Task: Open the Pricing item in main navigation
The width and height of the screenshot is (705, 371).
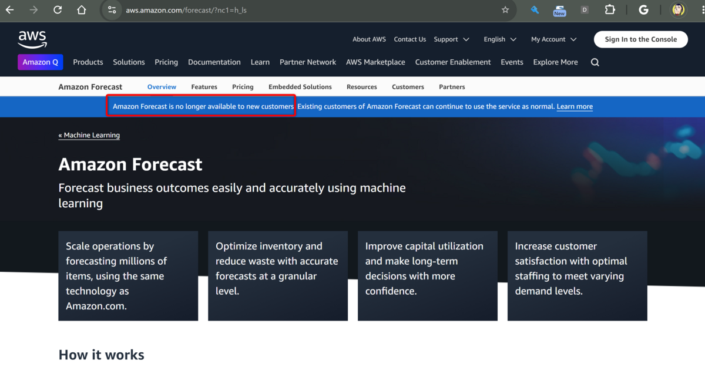Action: (x=166, y=62)
